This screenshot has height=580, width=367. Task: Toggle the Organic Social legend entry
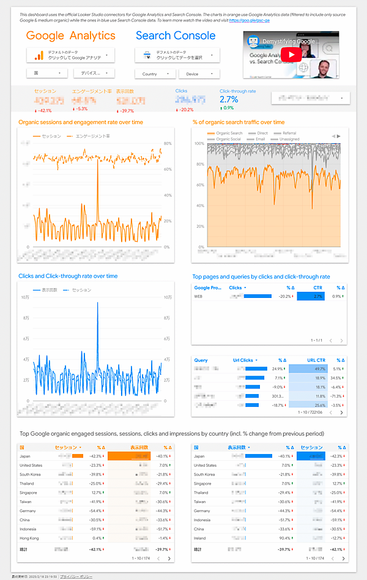pyautogui.click(x=229, y=139)
